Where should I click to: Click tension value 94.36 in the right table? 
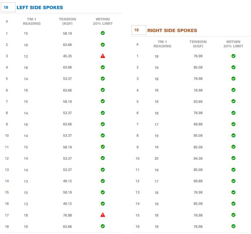coord(198,158)
